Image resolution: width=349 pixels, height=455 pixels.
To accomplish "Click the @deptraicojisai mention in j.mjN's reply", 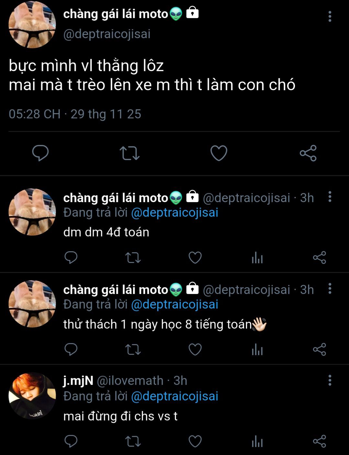I will [174, 396].
